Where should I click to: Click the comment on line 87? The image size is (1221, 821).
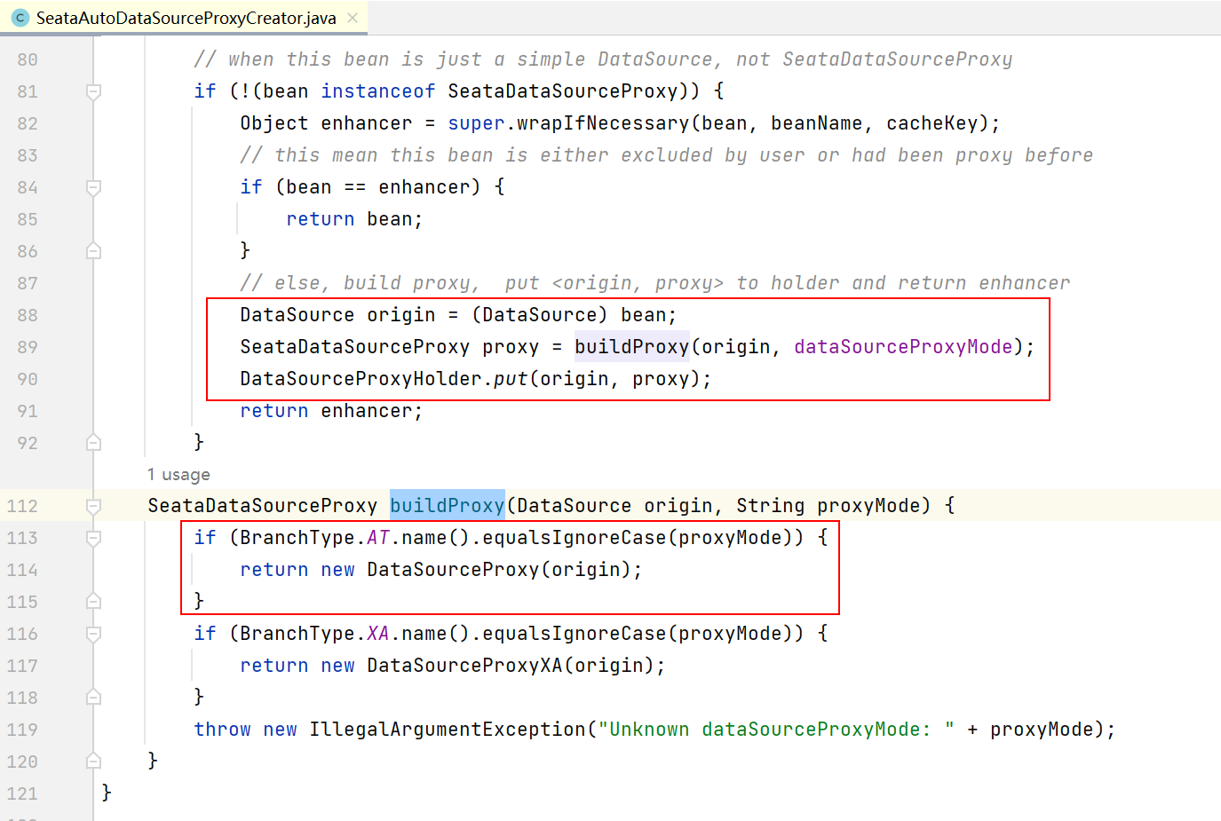point(654,283)
